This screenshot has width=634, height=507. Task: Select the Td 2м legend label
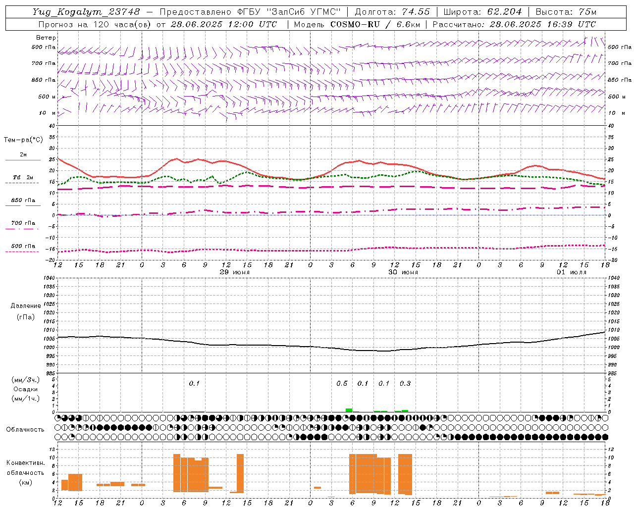click(x=23, y=177)
